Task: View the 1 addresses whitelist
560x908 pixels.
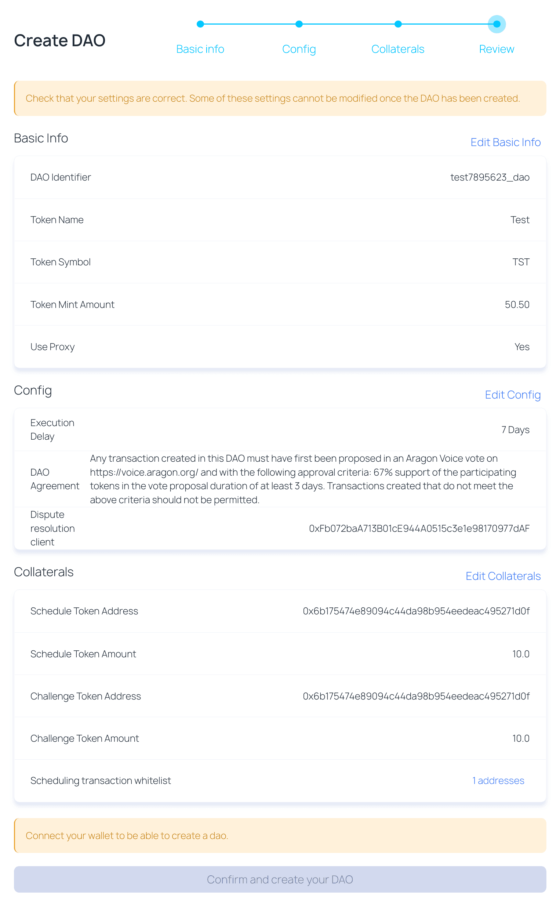Action: click(x=498, y=780)
